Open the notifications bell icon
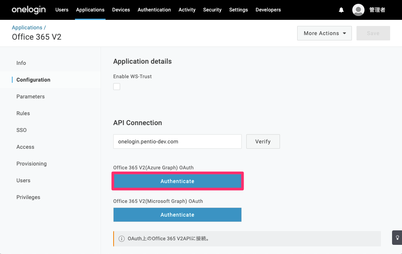 pyautogui.click(x=341, y=10)
